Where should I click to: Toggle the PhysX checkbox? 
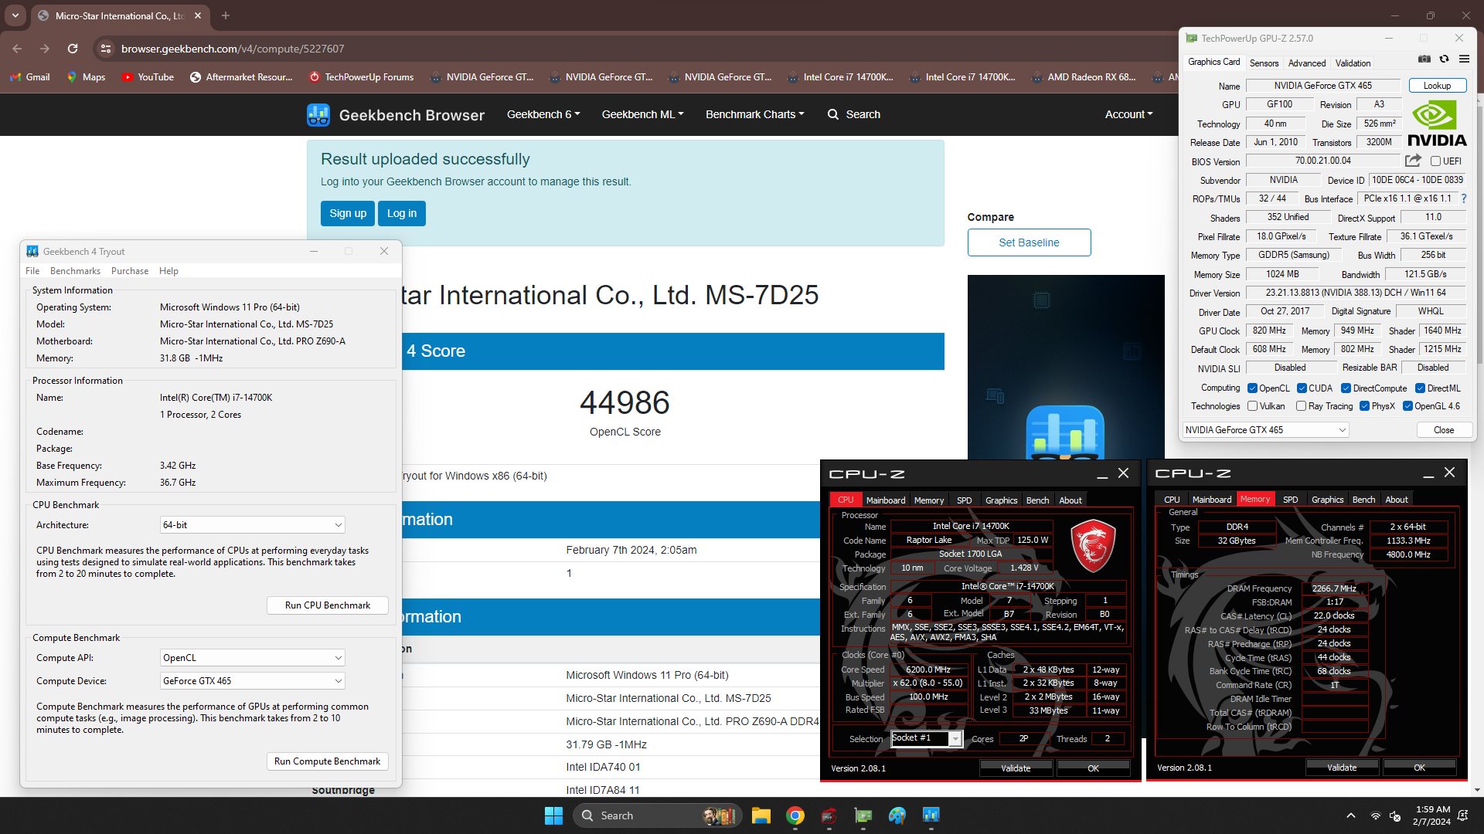[1364, 406]
